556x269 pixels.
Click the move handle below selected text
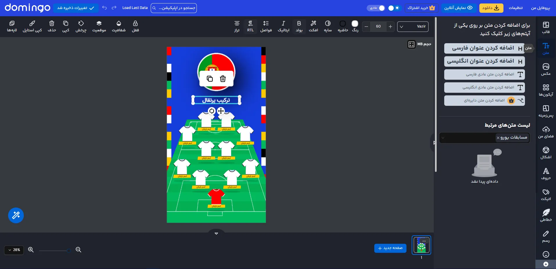tap(221, 111)
